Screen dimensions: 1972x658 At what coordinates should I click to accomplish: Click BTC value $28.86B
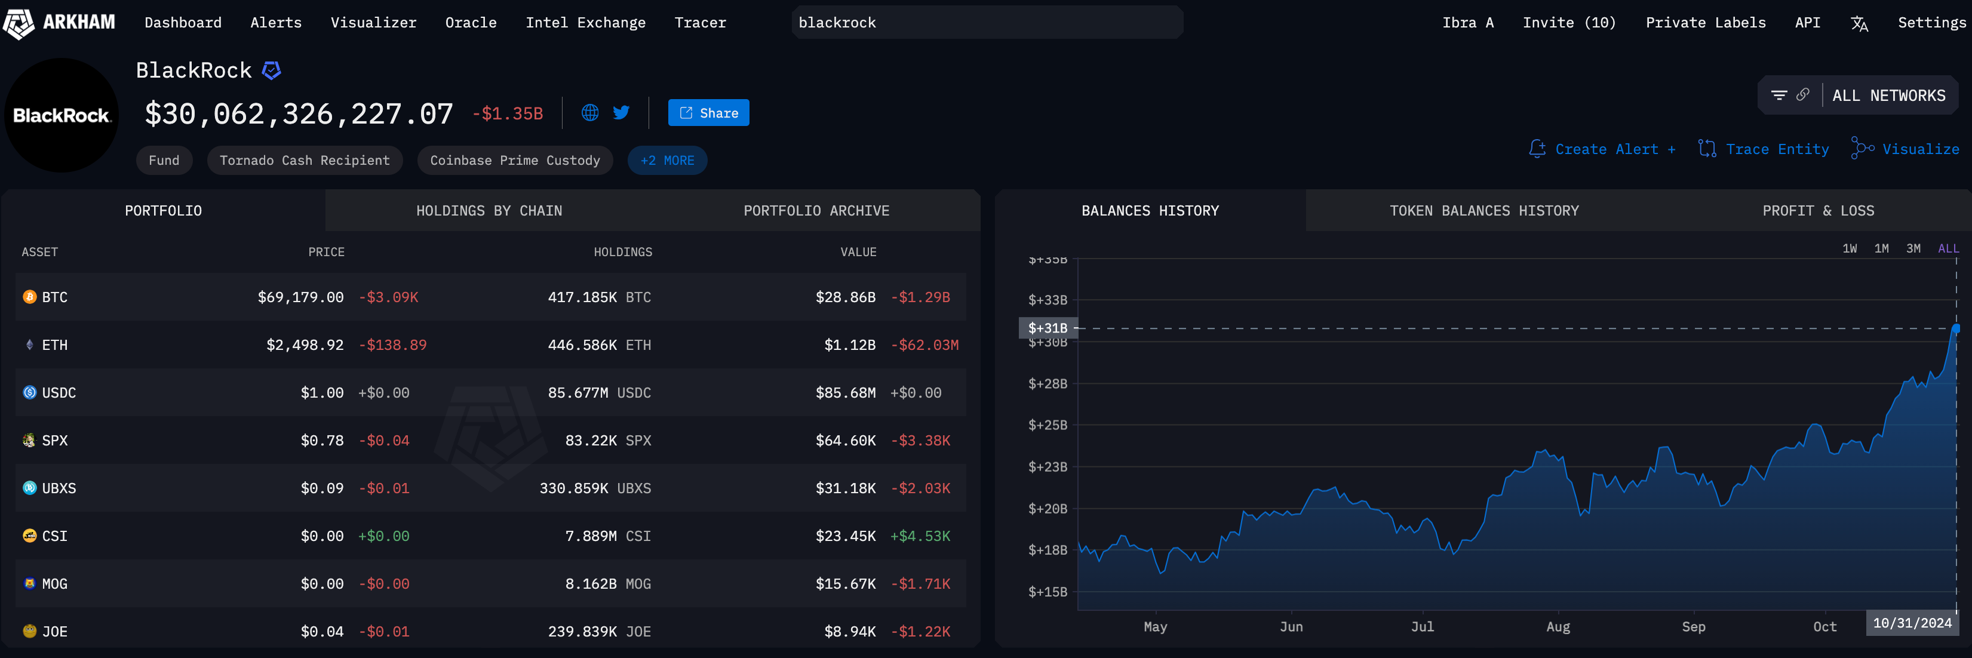845,297
